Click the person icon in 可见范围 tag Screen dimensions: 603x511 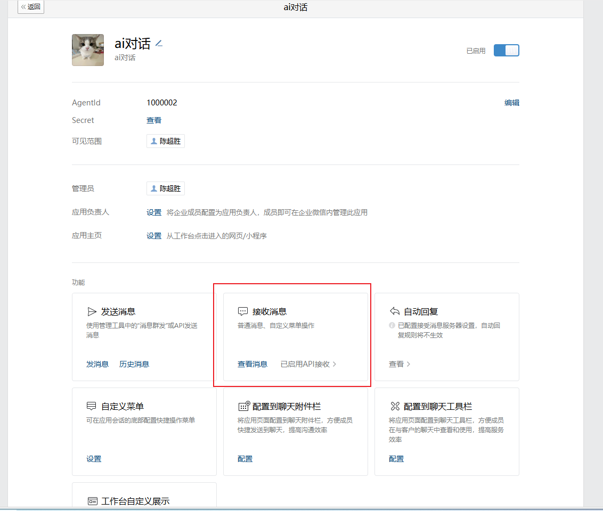coord(154,141)
